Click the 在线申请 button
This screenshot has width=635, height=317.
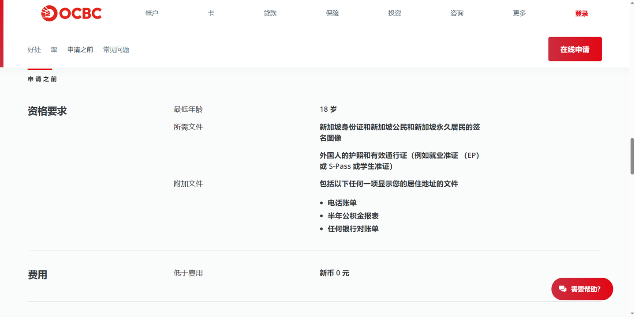point(575,49)
